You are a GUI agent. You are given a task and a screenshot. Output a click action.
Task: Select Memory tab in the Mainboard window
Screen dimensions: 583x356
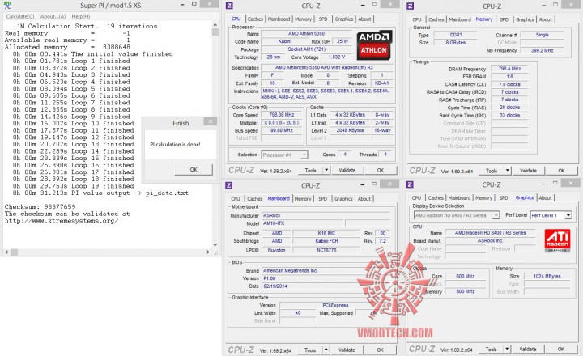pyautogui.click(x=303, y=199)
